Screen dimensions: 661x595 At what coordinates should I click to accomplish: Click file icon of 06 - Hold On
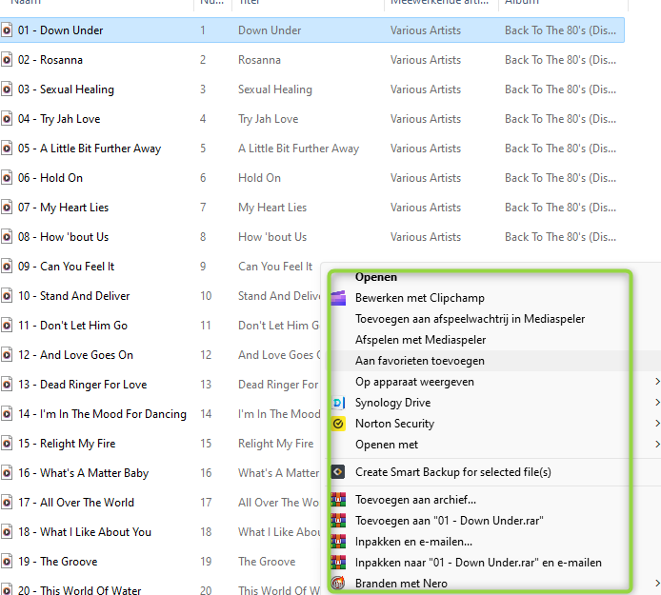pyautogui.click(x=7, y=178)
